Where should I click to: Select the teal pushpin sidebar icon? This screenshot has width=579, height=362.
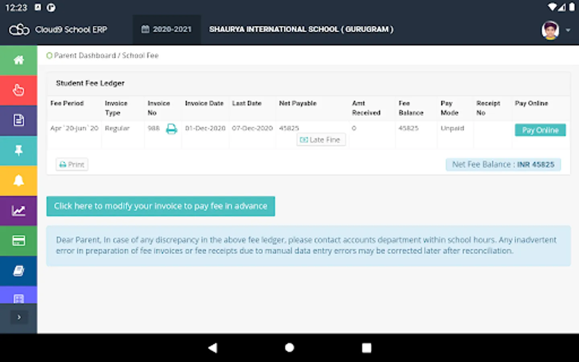[18, 150]
